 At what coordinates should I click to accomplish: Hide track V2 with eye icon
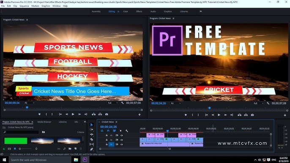point(122,140)
